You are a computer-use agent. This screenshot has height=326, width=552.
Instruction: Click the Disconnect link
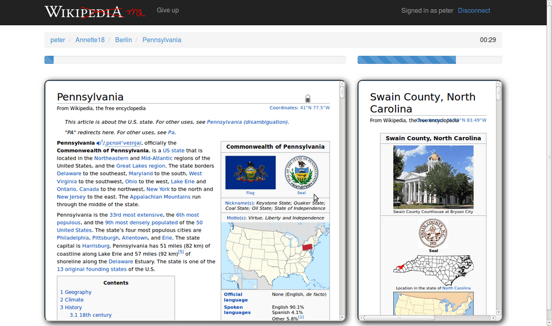coord(474,10)
